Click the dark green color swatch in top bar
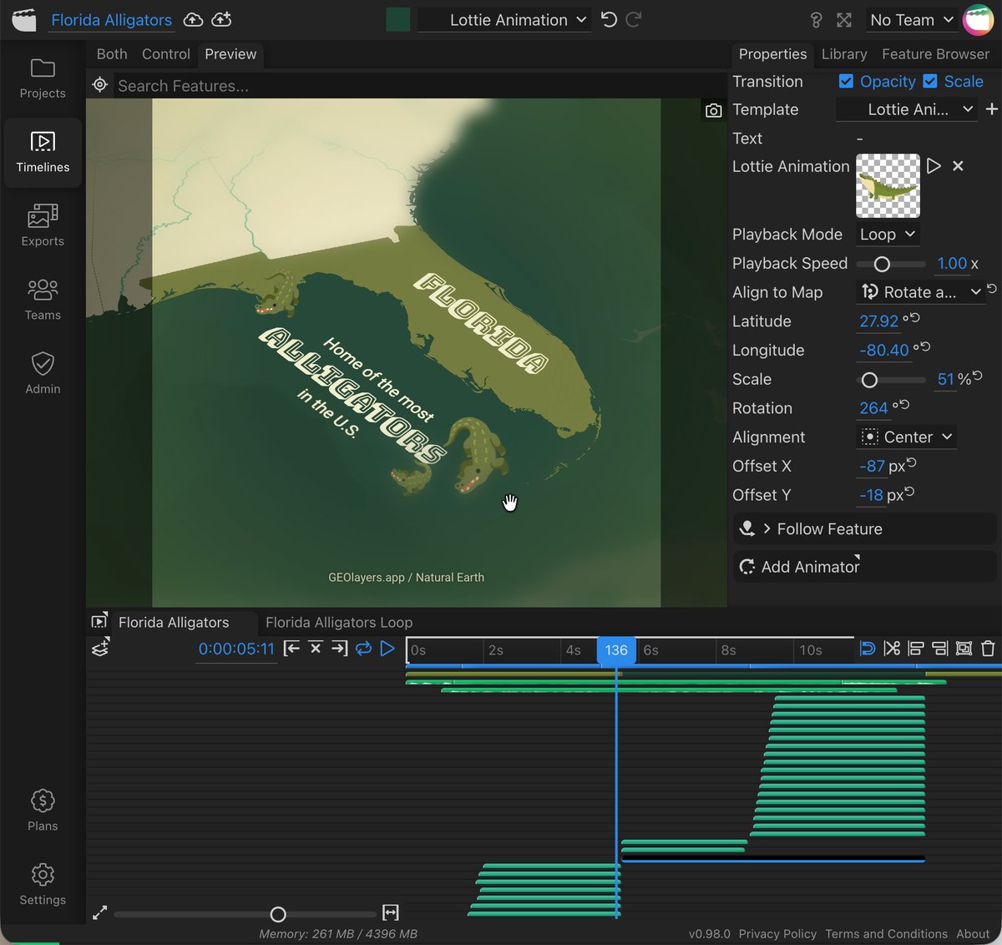 tap(398, 20)
